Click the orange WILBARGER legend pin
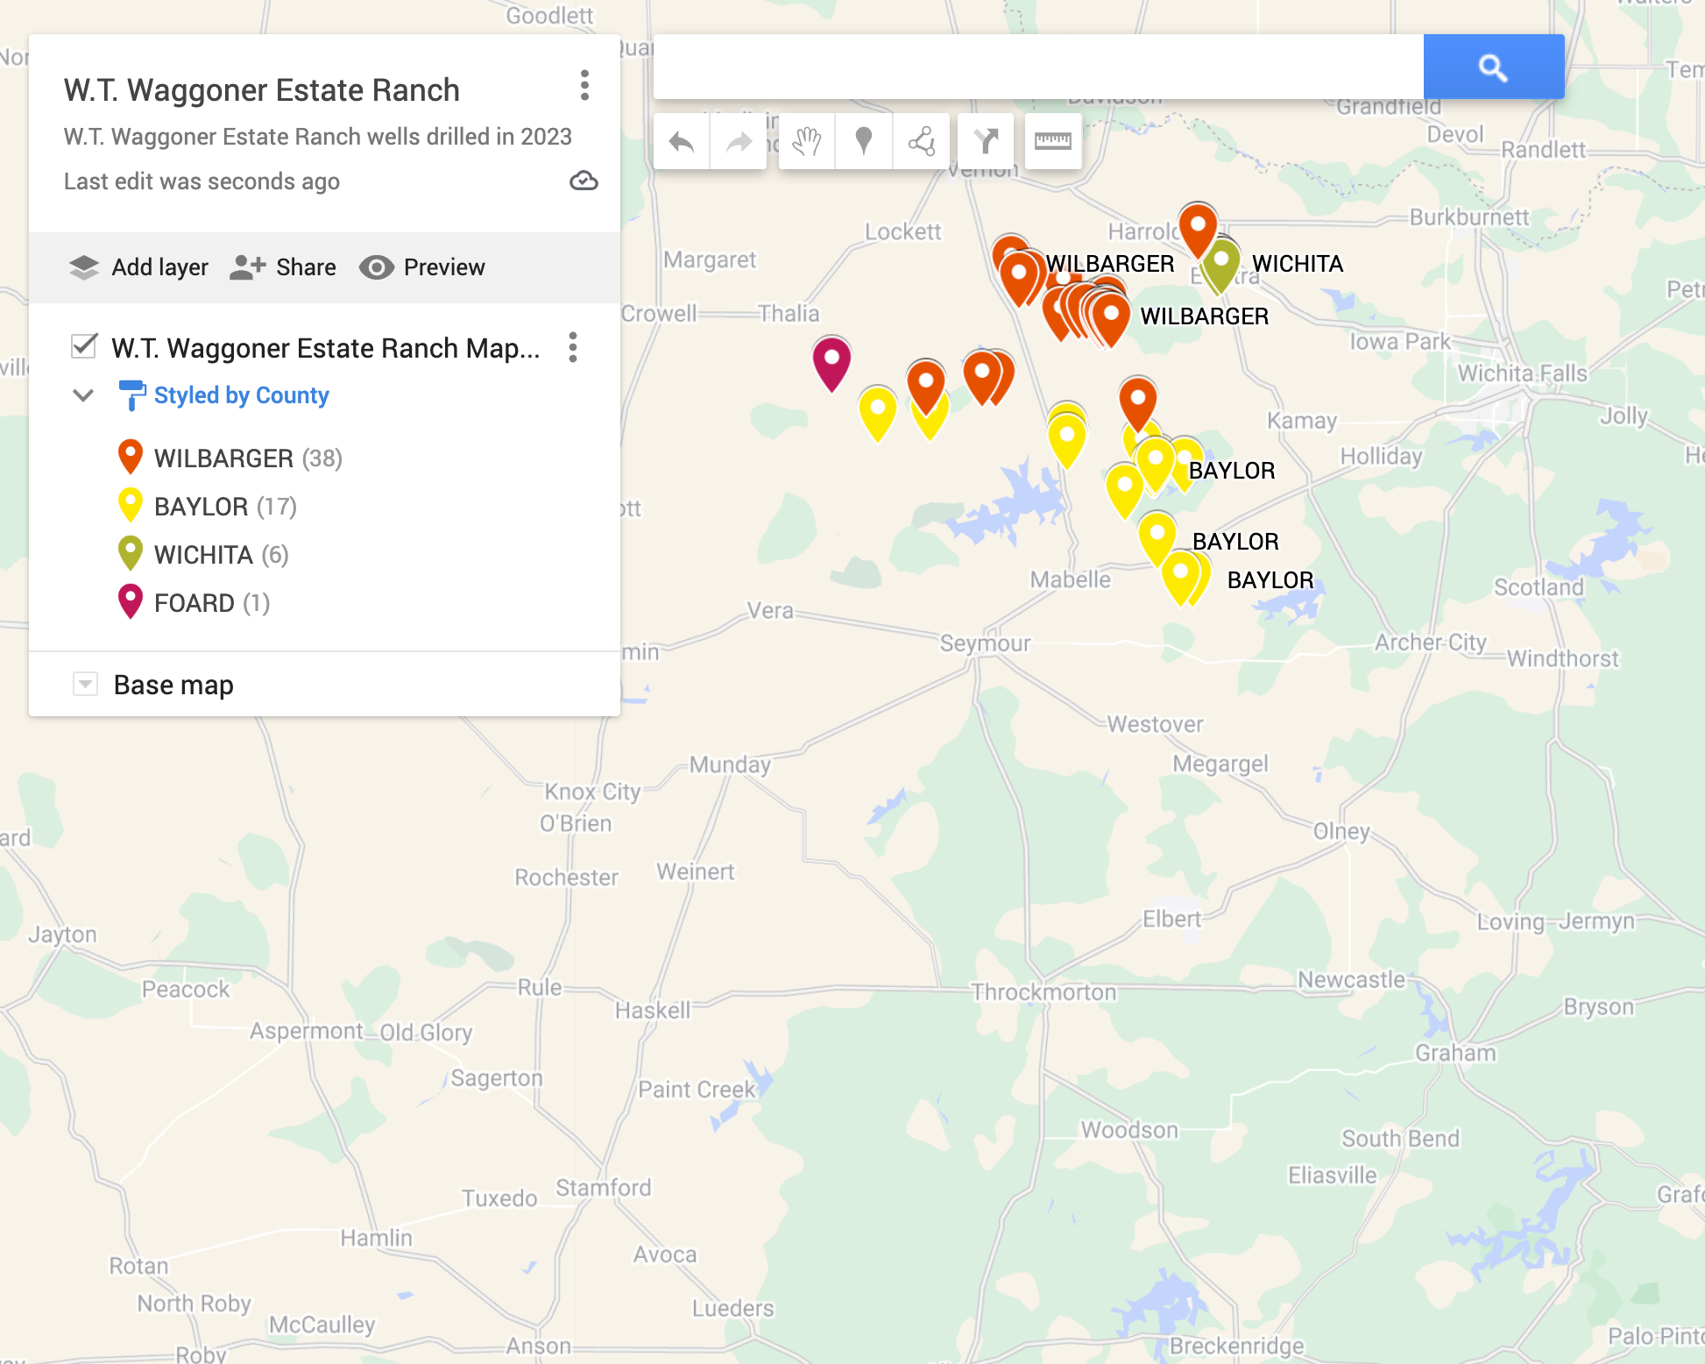Image resolution: width=1705 pixels, height=1364 pixels. pyautogui.click(x=131, y=457)
